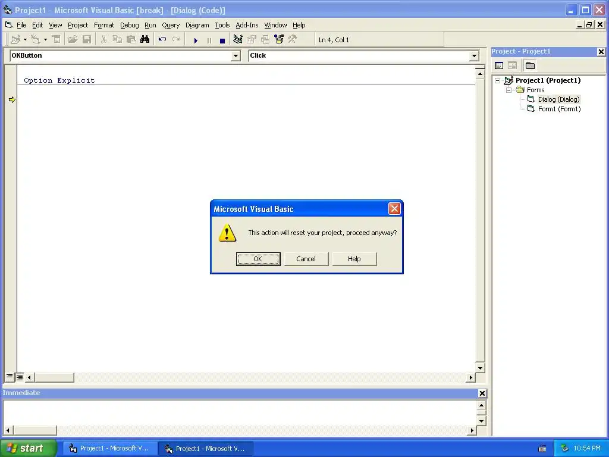Open the Add Form dropdown arrow

click(x=45, y=40)
